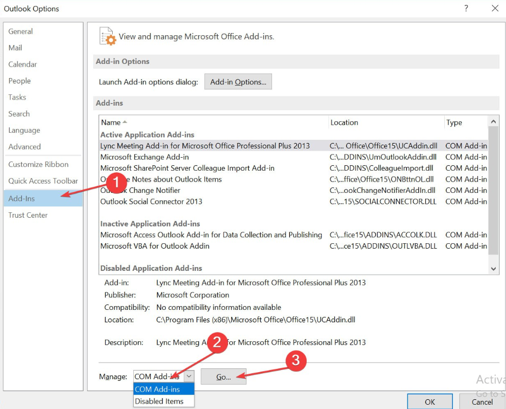Click the No compatibility information available text
Image resolution: width=506 pixels, height=409 pixels.
click(218, 307)
